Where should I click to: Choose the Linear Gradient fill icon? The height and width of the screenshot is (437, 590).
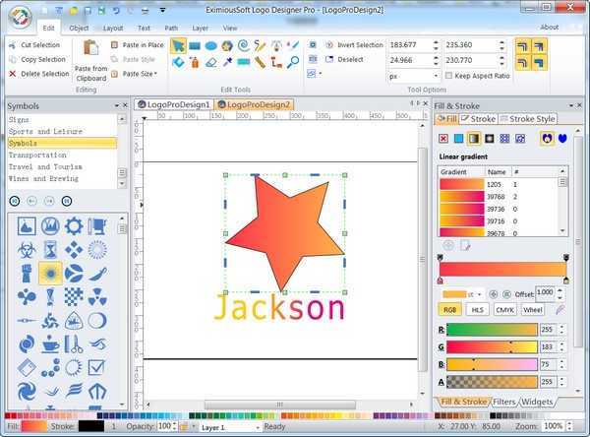click(474, 139)
